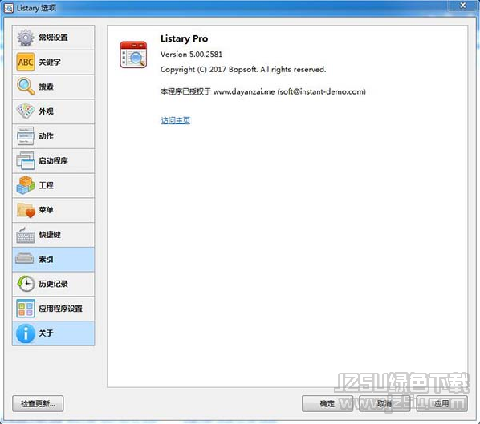The height and width of the screenshot is (424, 480).
Task: Click the Listary title bar icon
Action: coord(9,8)
